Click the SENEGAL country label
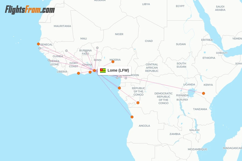This screenshot has width=242, height=161. point(47,45)
